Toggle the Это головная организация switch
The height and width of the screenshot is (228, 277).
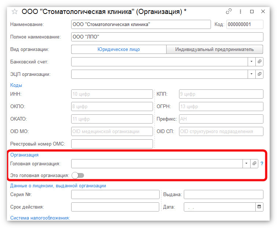point(78,176)
